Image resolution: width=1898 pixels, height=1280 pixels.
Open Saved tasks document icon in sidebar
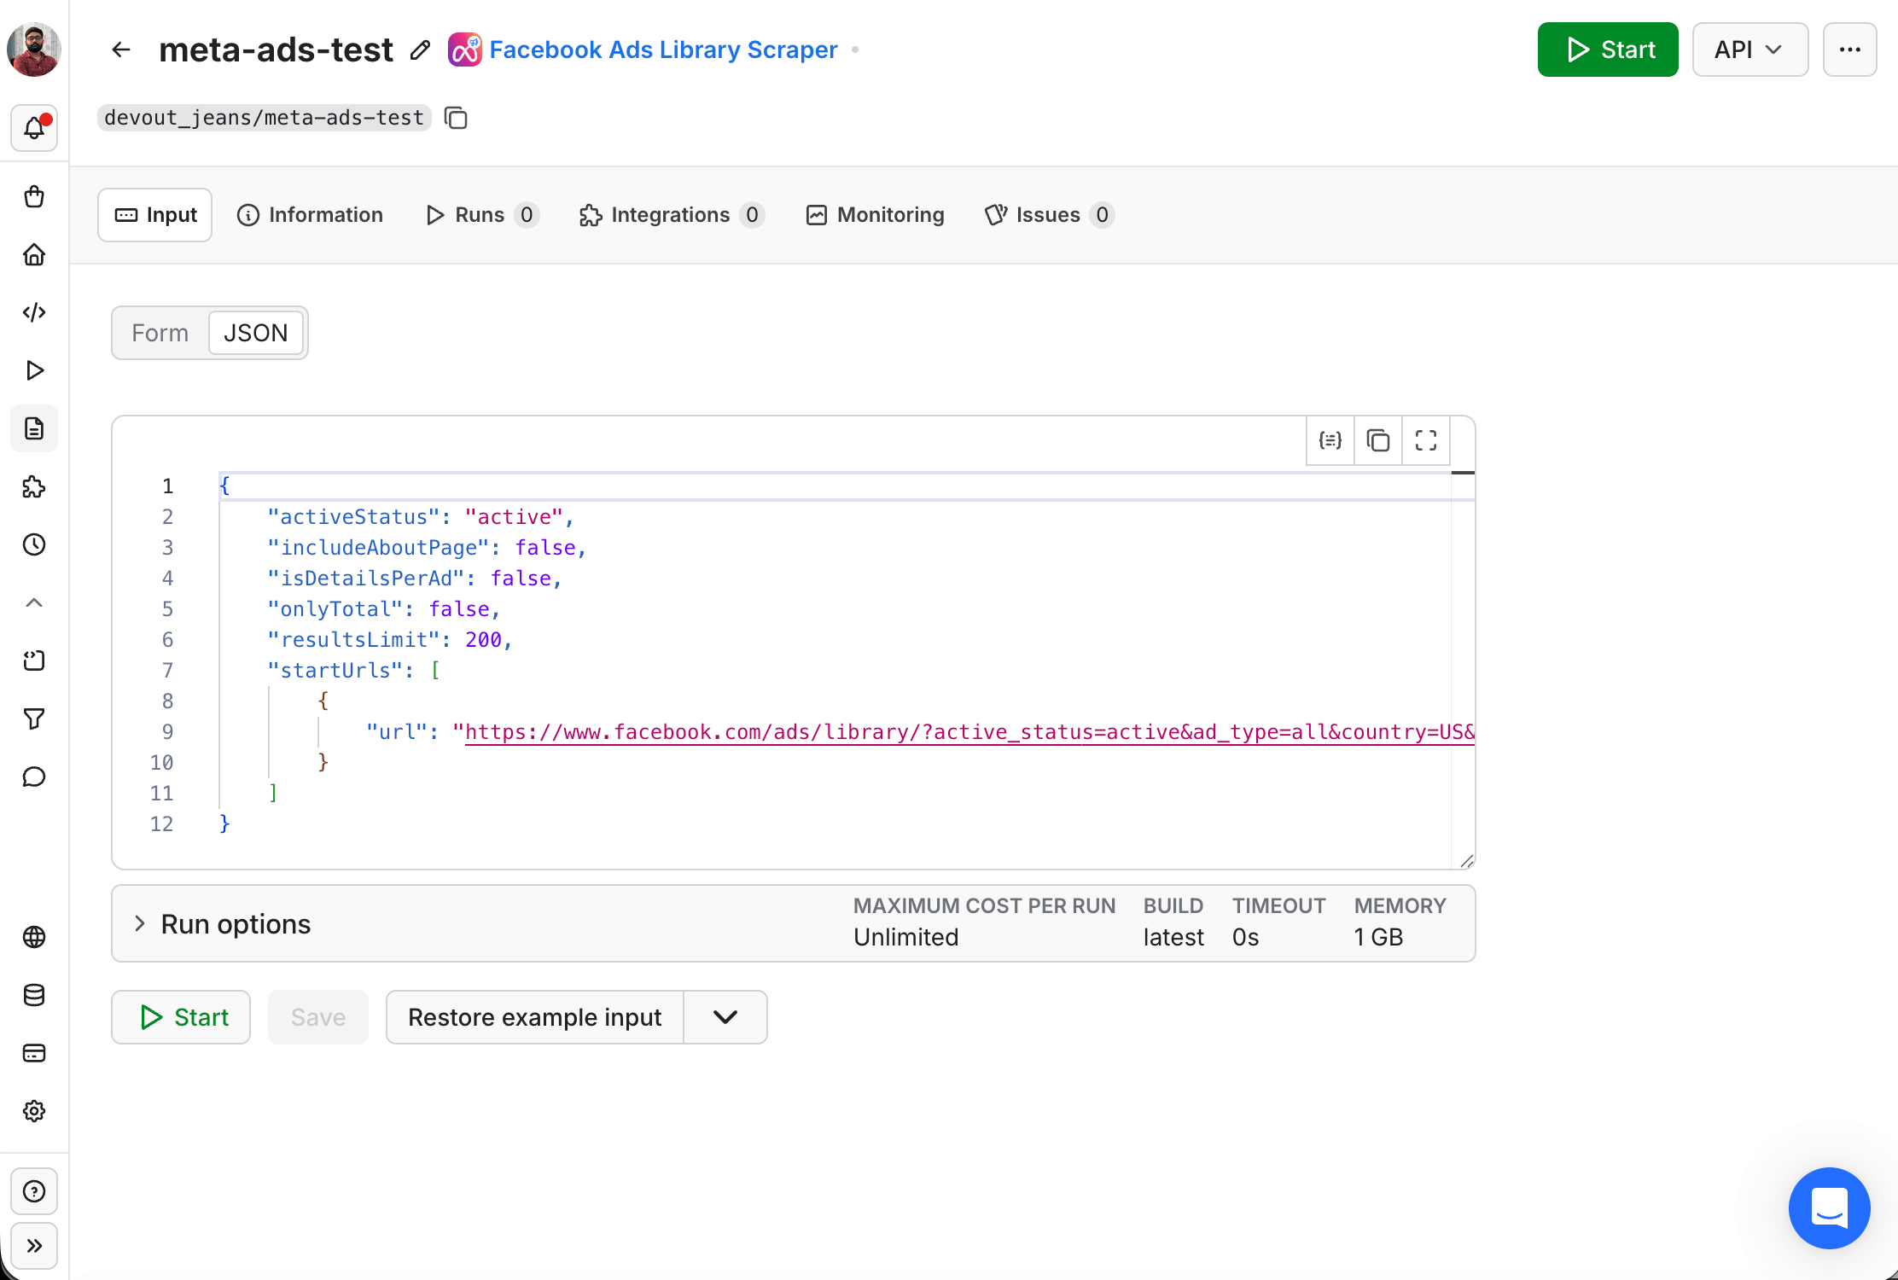pyautogui.click(x=34, y=428)
